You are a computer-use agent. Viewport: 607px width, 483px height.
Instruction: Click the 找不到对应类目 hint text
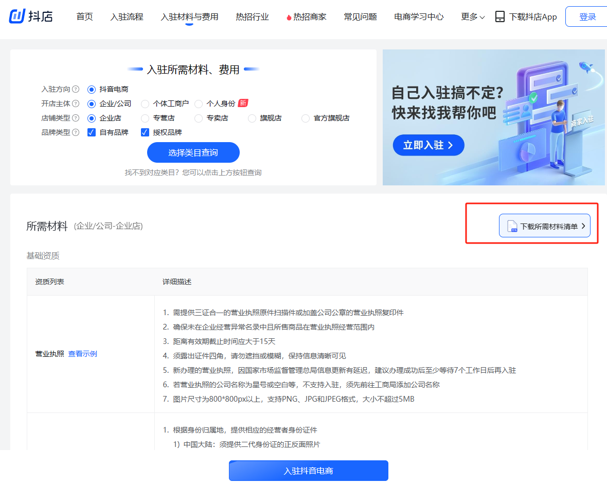point(193,173)
